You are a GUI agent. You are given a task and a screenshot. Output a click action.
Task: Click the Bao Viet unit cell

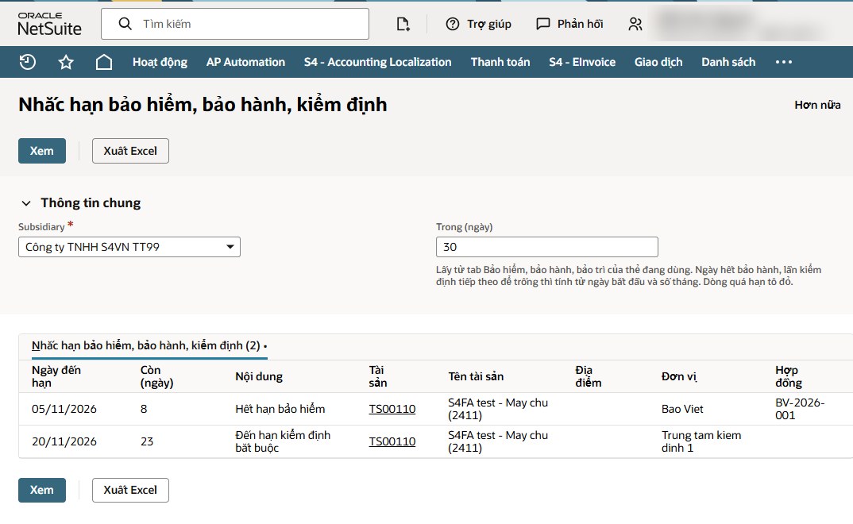pyautogui.click(x=682, y=409)
